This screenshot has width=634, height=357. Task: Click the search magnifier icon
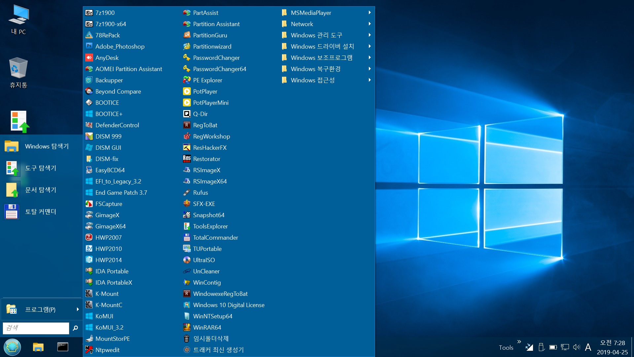click(75, 328)
